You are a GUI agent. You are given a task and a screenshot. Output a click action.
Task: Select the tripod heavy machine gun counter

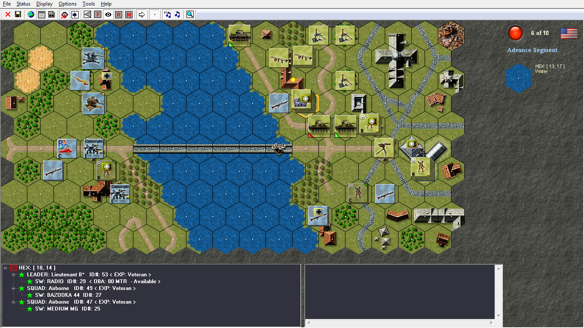(x=384, y=148)
